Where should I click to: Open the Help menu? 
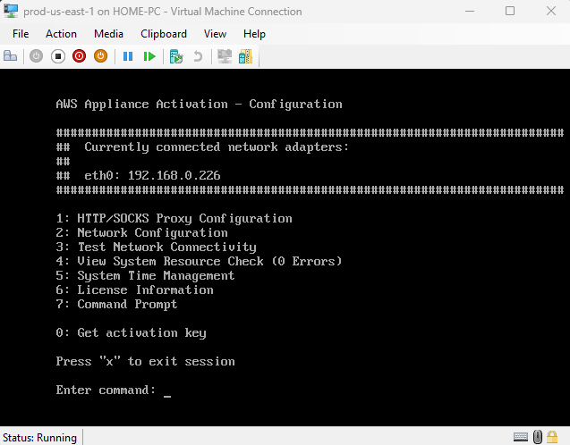coord(254,34)
